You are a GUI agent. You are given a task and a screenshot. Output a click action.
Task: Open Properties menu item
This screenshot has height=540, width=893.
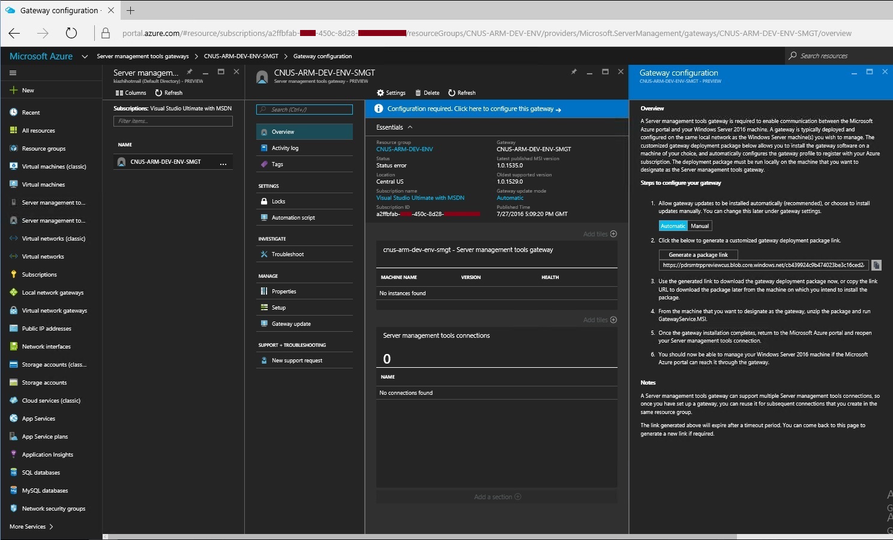(304, 292)
